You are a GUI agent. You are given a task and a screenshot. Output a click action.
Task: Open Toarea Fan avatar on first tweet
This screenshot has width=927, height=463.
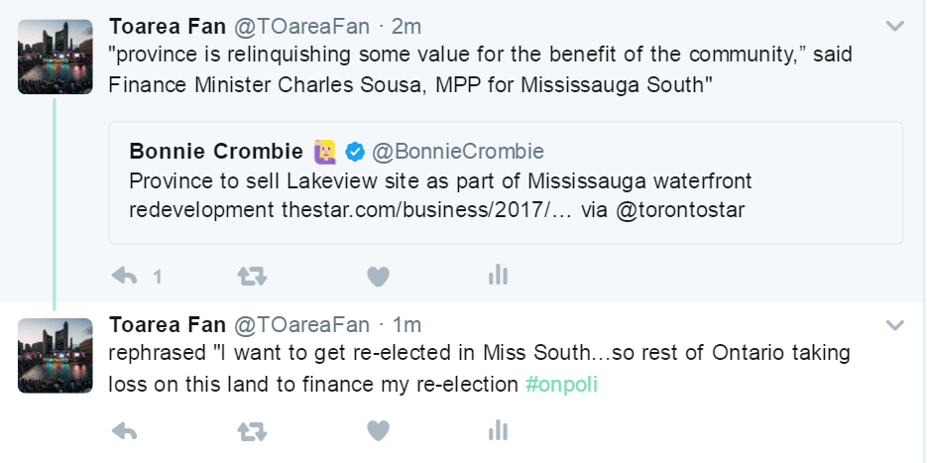point(56,57)
